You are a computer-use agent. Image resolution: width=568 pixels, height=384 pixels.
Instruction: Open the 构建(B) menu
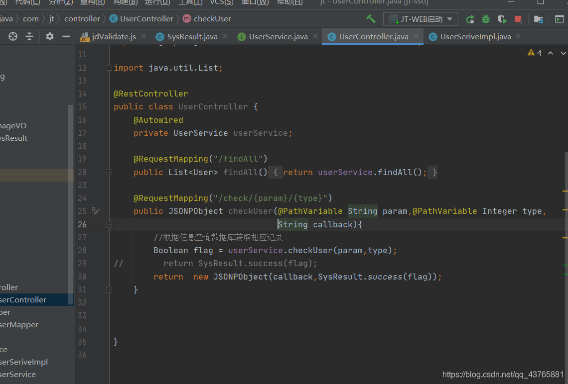tap(126, 2)
